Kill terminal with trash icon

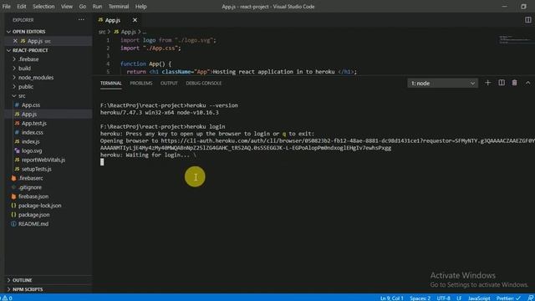point(515,83)
